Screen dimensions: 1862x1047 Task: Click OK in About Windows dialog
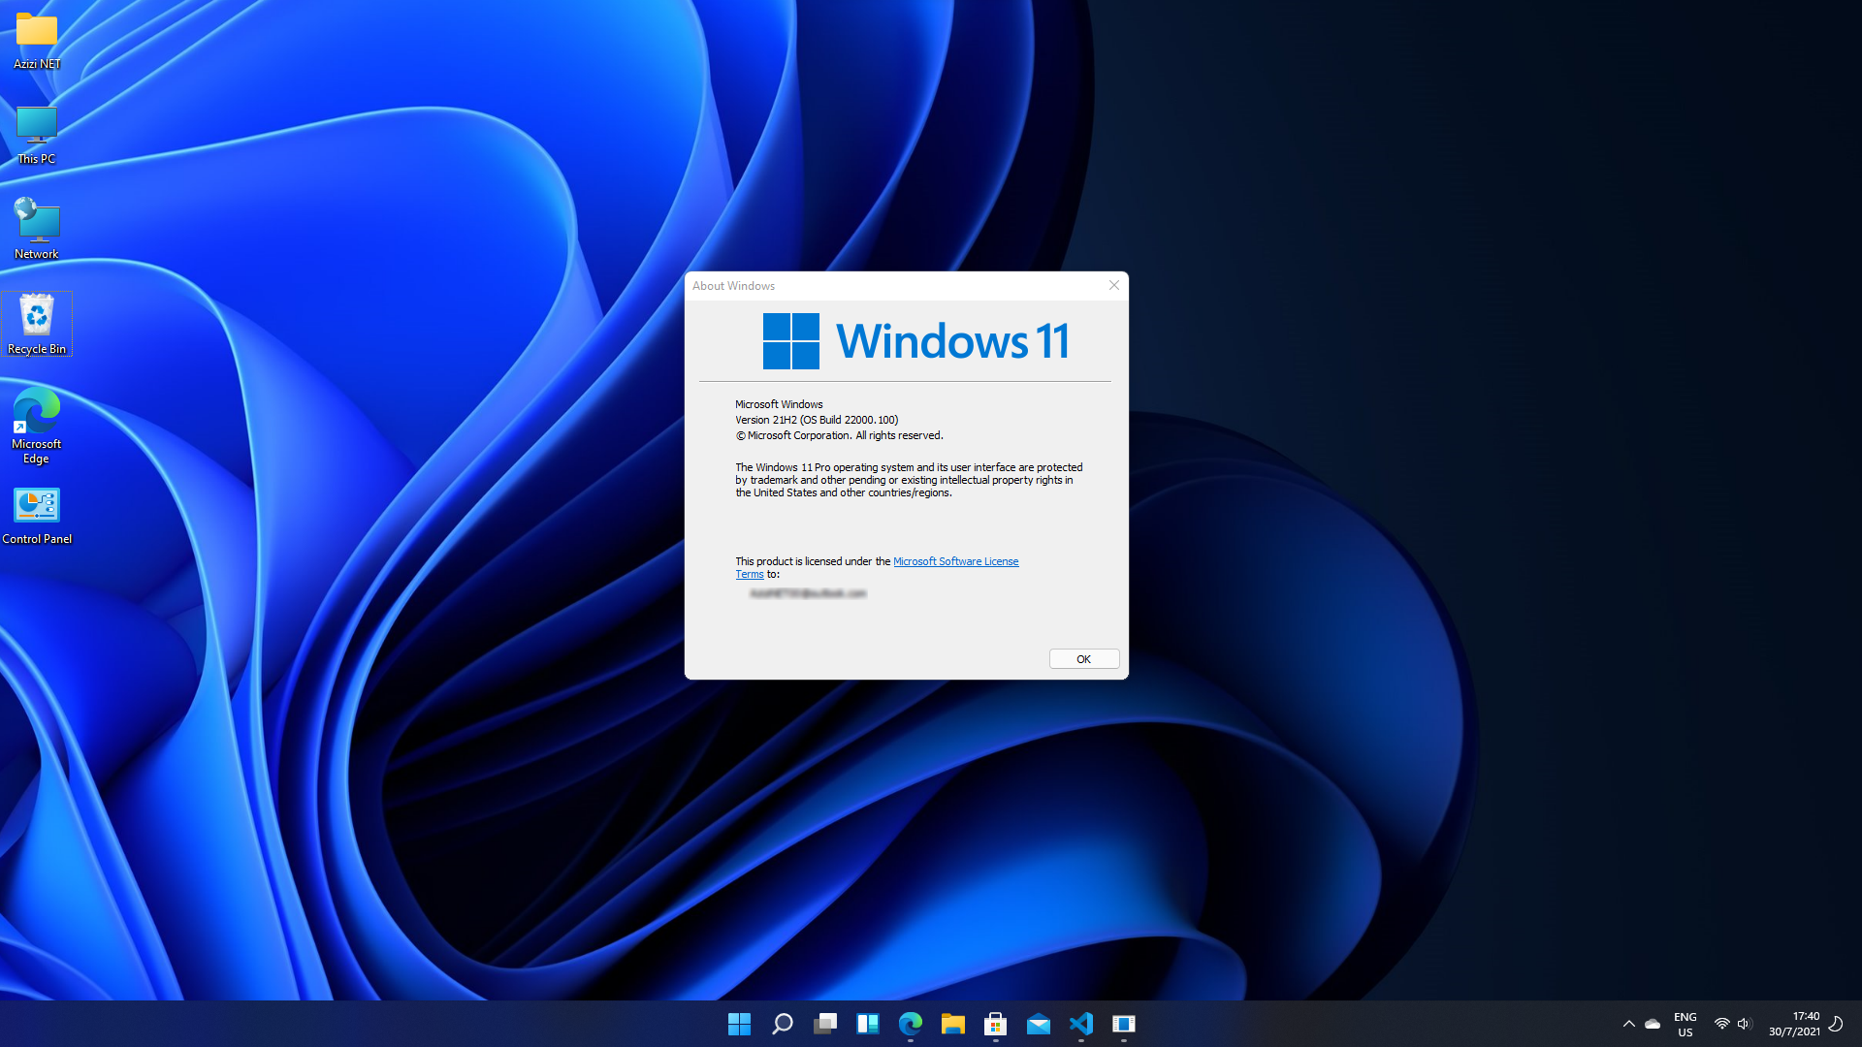pos(1084,659)
